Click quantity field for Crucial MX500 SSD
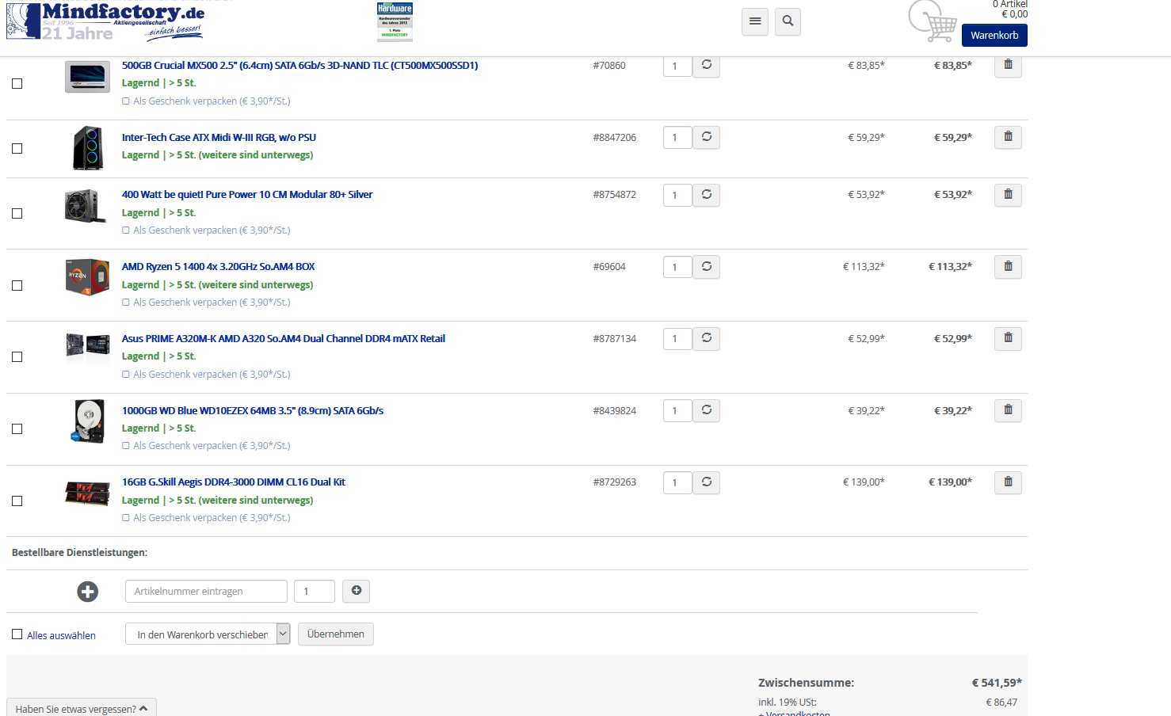 (677, 67)
